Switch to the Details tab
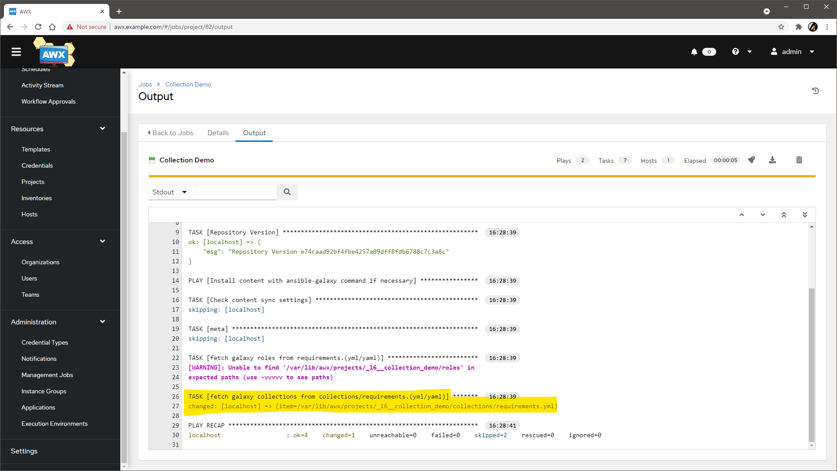This screenshot has width=837, height=471. coord(218,133)
